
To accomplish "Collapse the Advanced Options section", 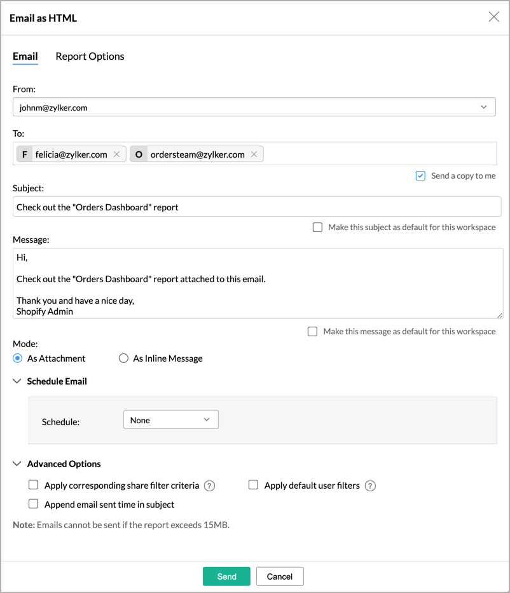I will coord(17,464).
